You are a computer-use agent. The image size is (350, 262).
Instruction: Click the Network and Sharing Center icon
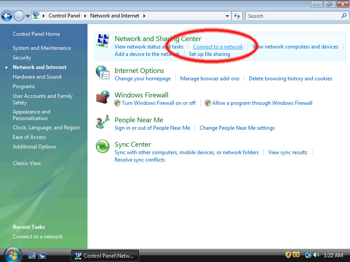click(x=103, y=41)
